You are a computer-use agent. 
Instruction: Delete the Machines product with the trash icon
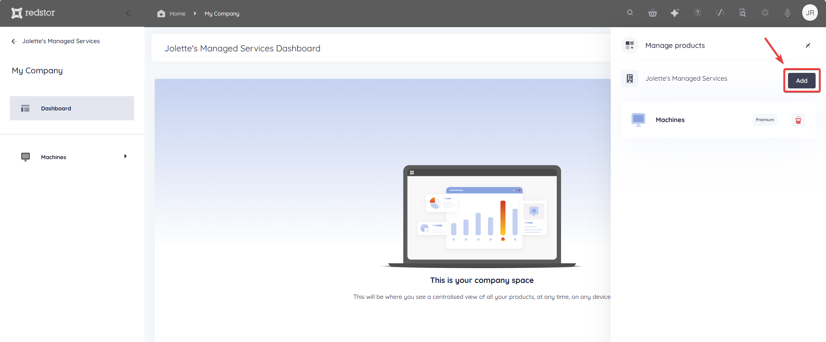798,120
